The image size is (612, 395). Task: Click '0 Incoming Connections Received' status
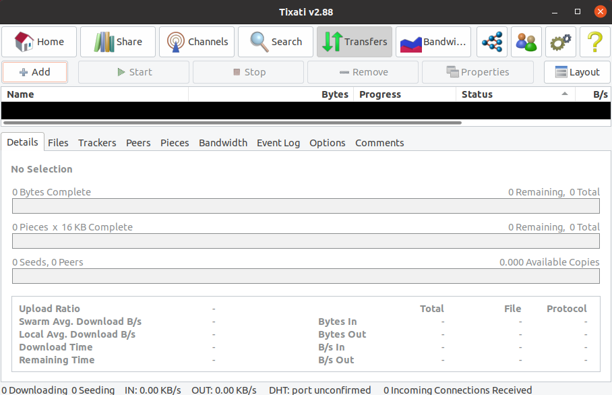coord(458,390)
